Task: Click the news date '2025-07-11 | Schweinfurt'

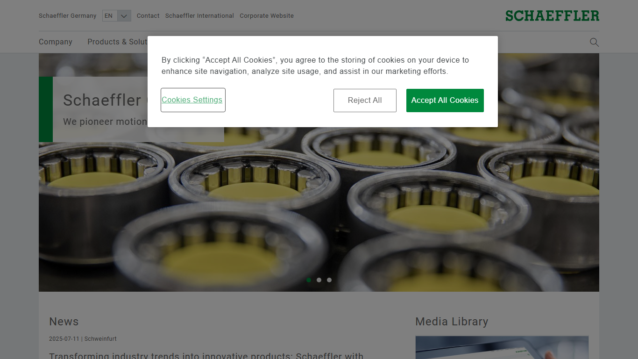Action: click(83, 339)
